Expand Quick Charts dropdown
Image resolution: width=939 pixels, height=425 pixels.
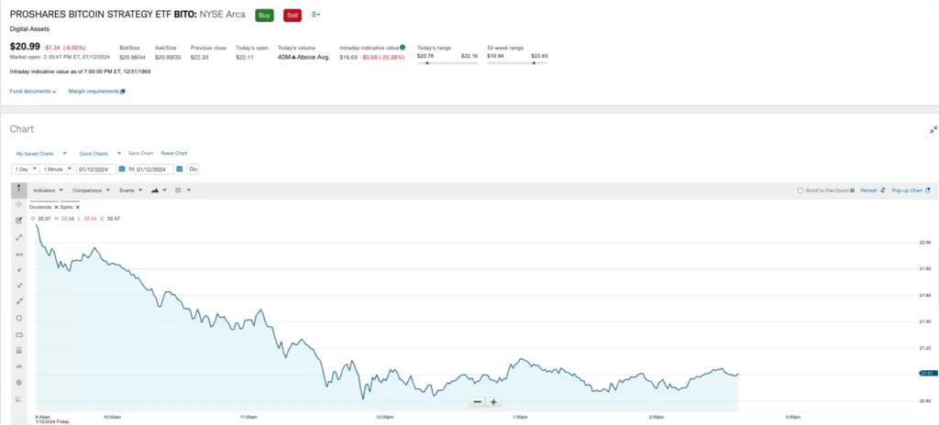(100, 154)
